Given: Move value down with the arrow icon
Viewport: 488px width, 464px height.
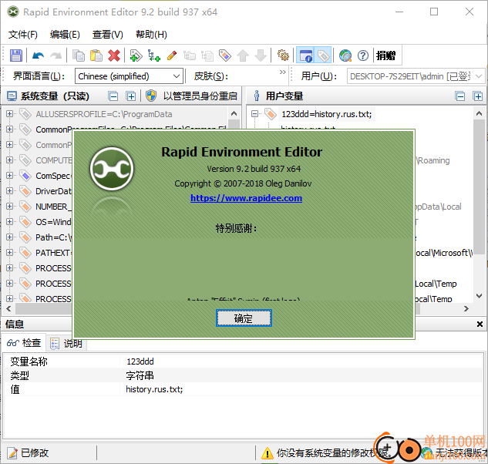Looking at the screenshot, I should tap(261, 55).
